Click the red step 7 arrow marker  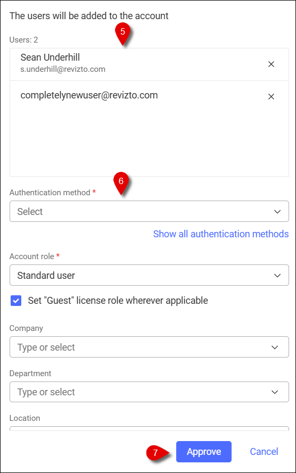coord(157,452)
